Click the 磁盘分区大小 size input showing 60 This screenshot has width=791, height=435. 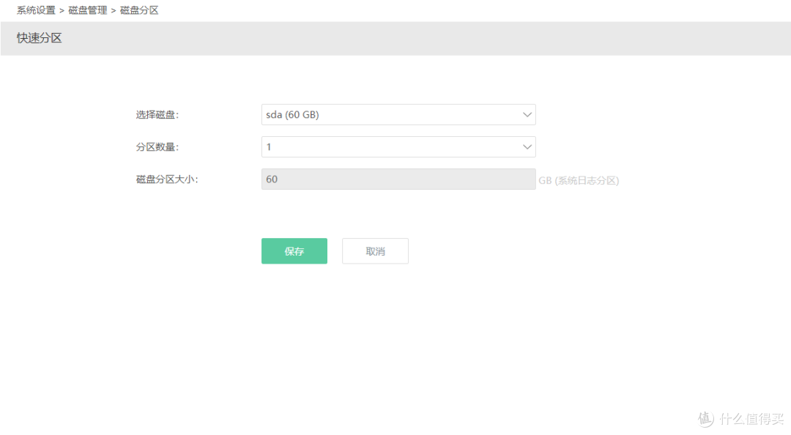click(x=398, y=179)
